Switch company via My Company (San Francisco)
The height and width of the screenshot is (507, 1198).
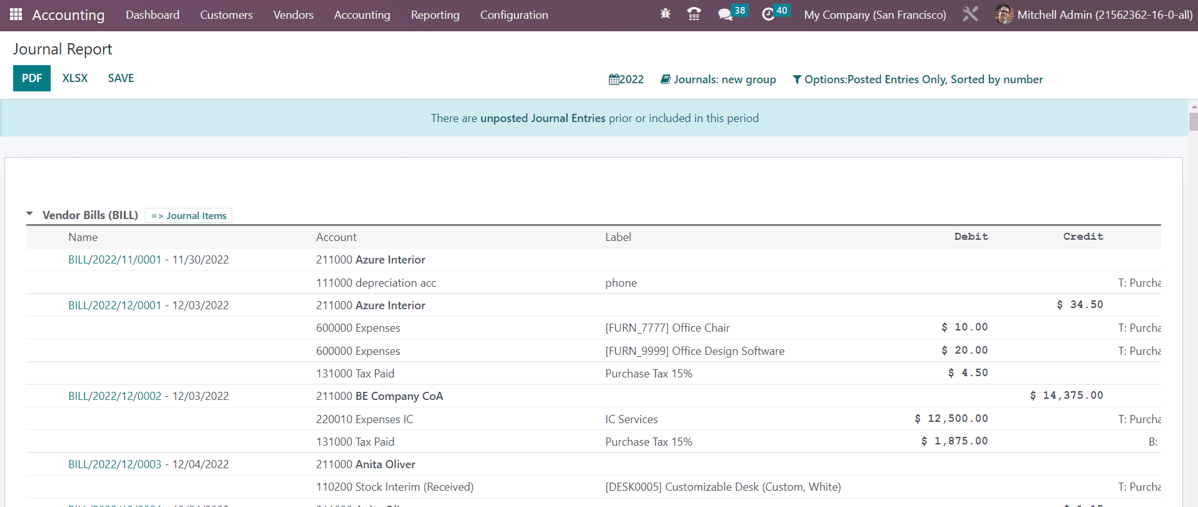tap(874, 15)
